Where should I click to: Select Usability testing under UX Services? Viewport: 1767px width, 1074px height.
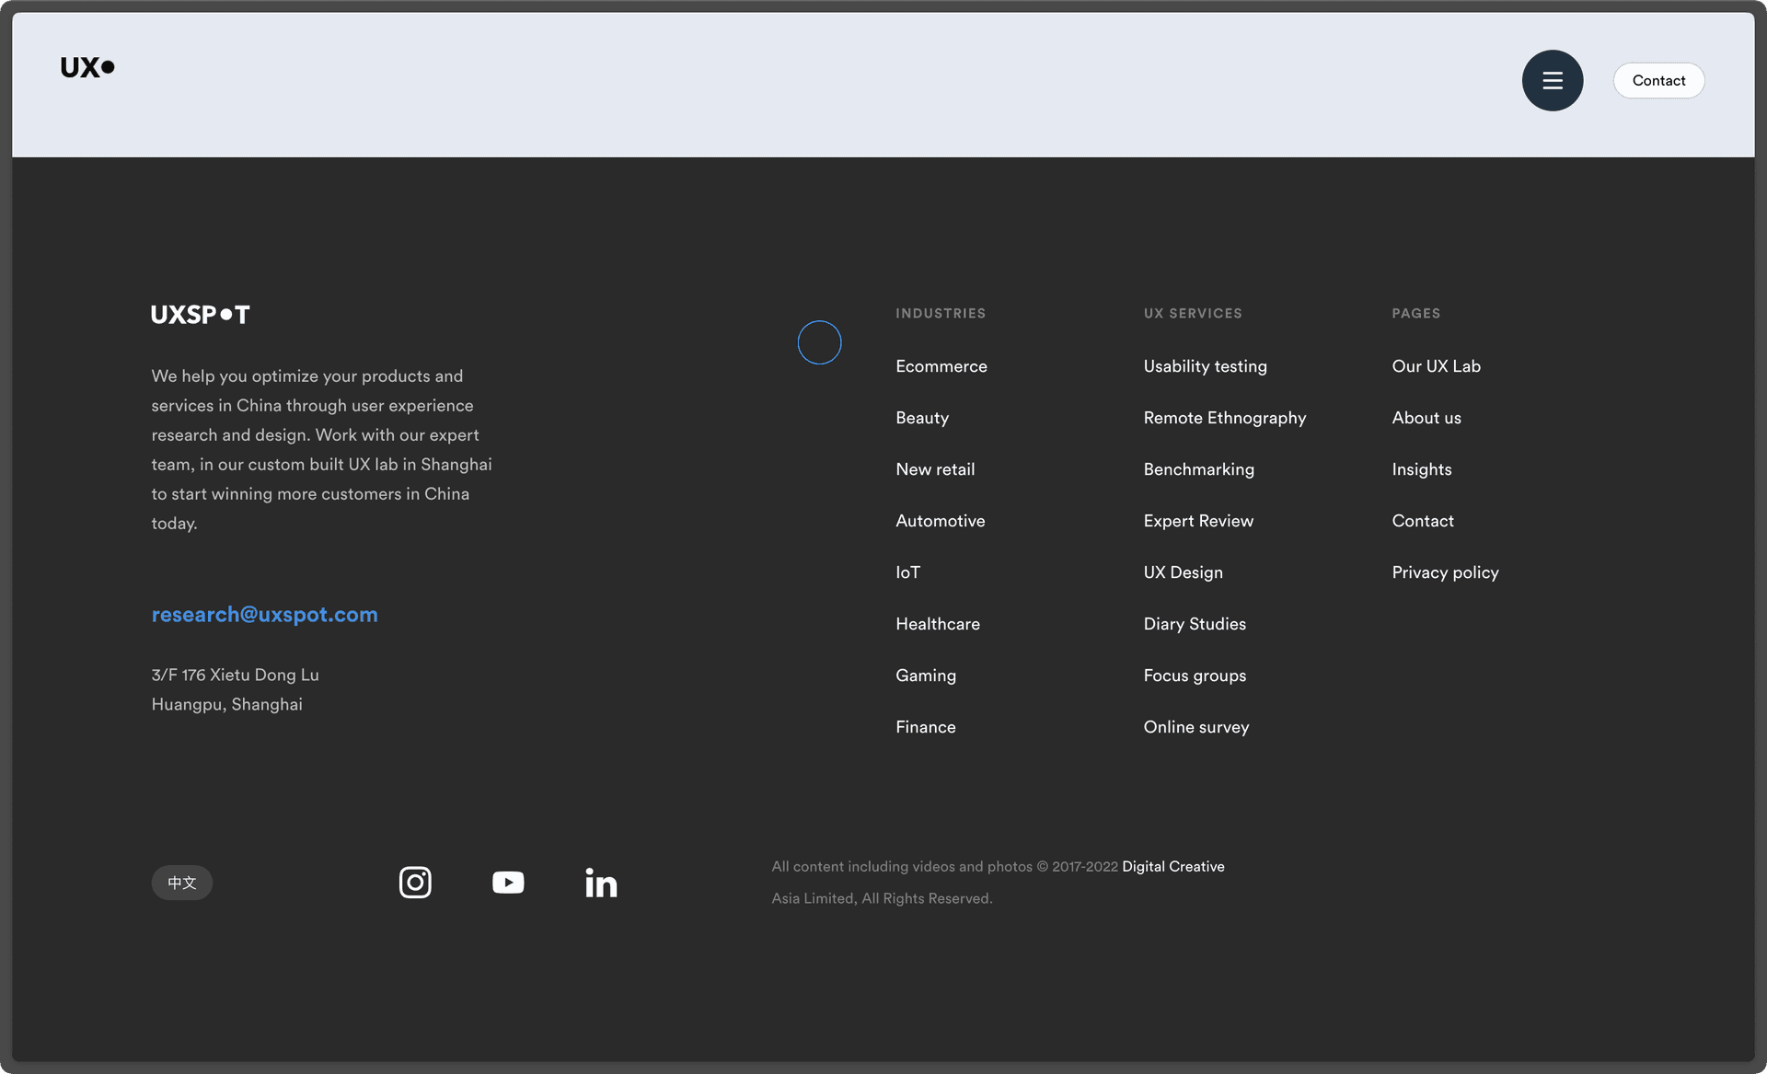tap(1205, 365)
